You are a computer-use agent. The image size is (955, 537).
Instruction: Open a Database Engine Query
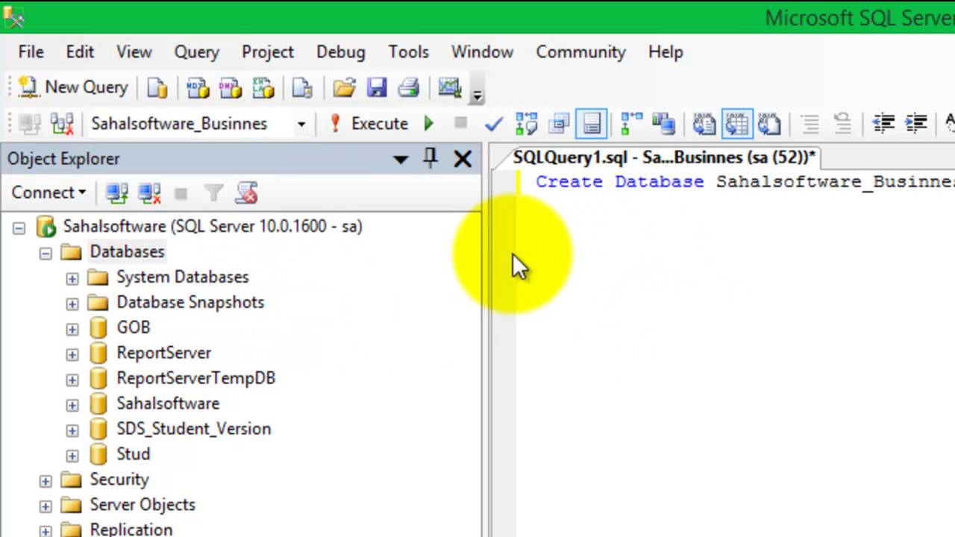coord(157,87)
